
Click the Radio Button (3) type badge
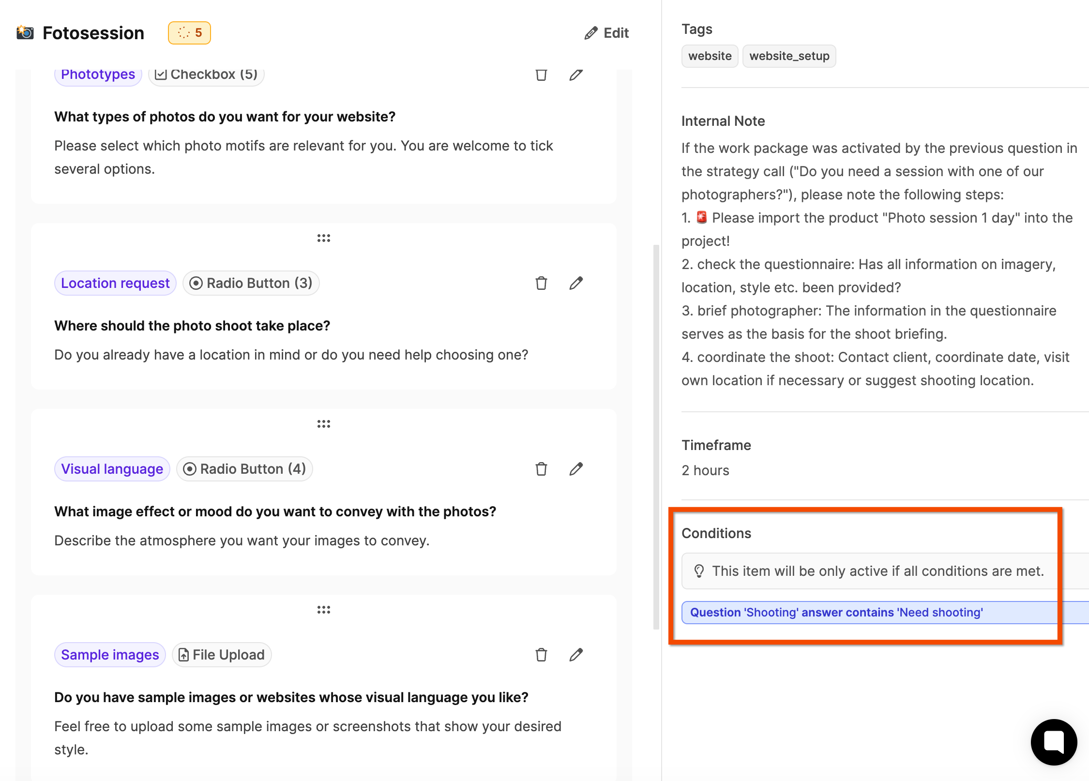pyautogui.click(x=251, y=283)
